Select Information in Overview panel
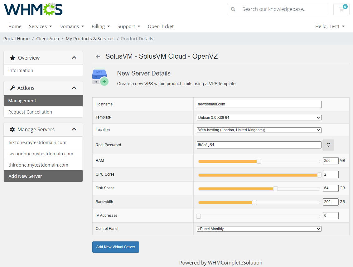353x267 pixels. pos(43,70)
